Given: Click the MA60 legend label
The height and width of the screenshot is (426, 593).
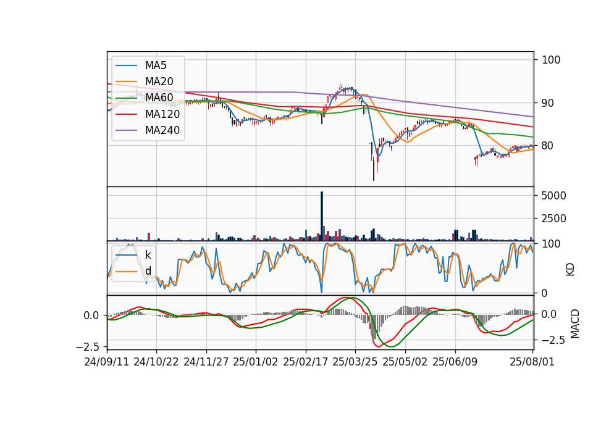Looking at the screenshot, I should 159,98.
